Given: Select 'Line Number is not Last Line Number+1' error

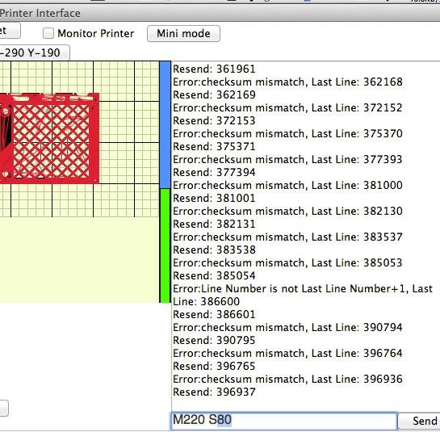Looking at the screenshot, I should (x=303, y=295).
